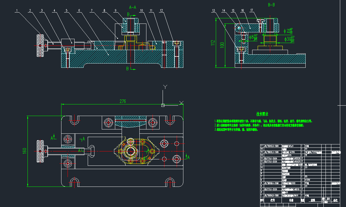The height and width of the screenshot is (207, 346).
Task: Click the 备注 header cell in parts list
Action: click(x=335, y=200)
